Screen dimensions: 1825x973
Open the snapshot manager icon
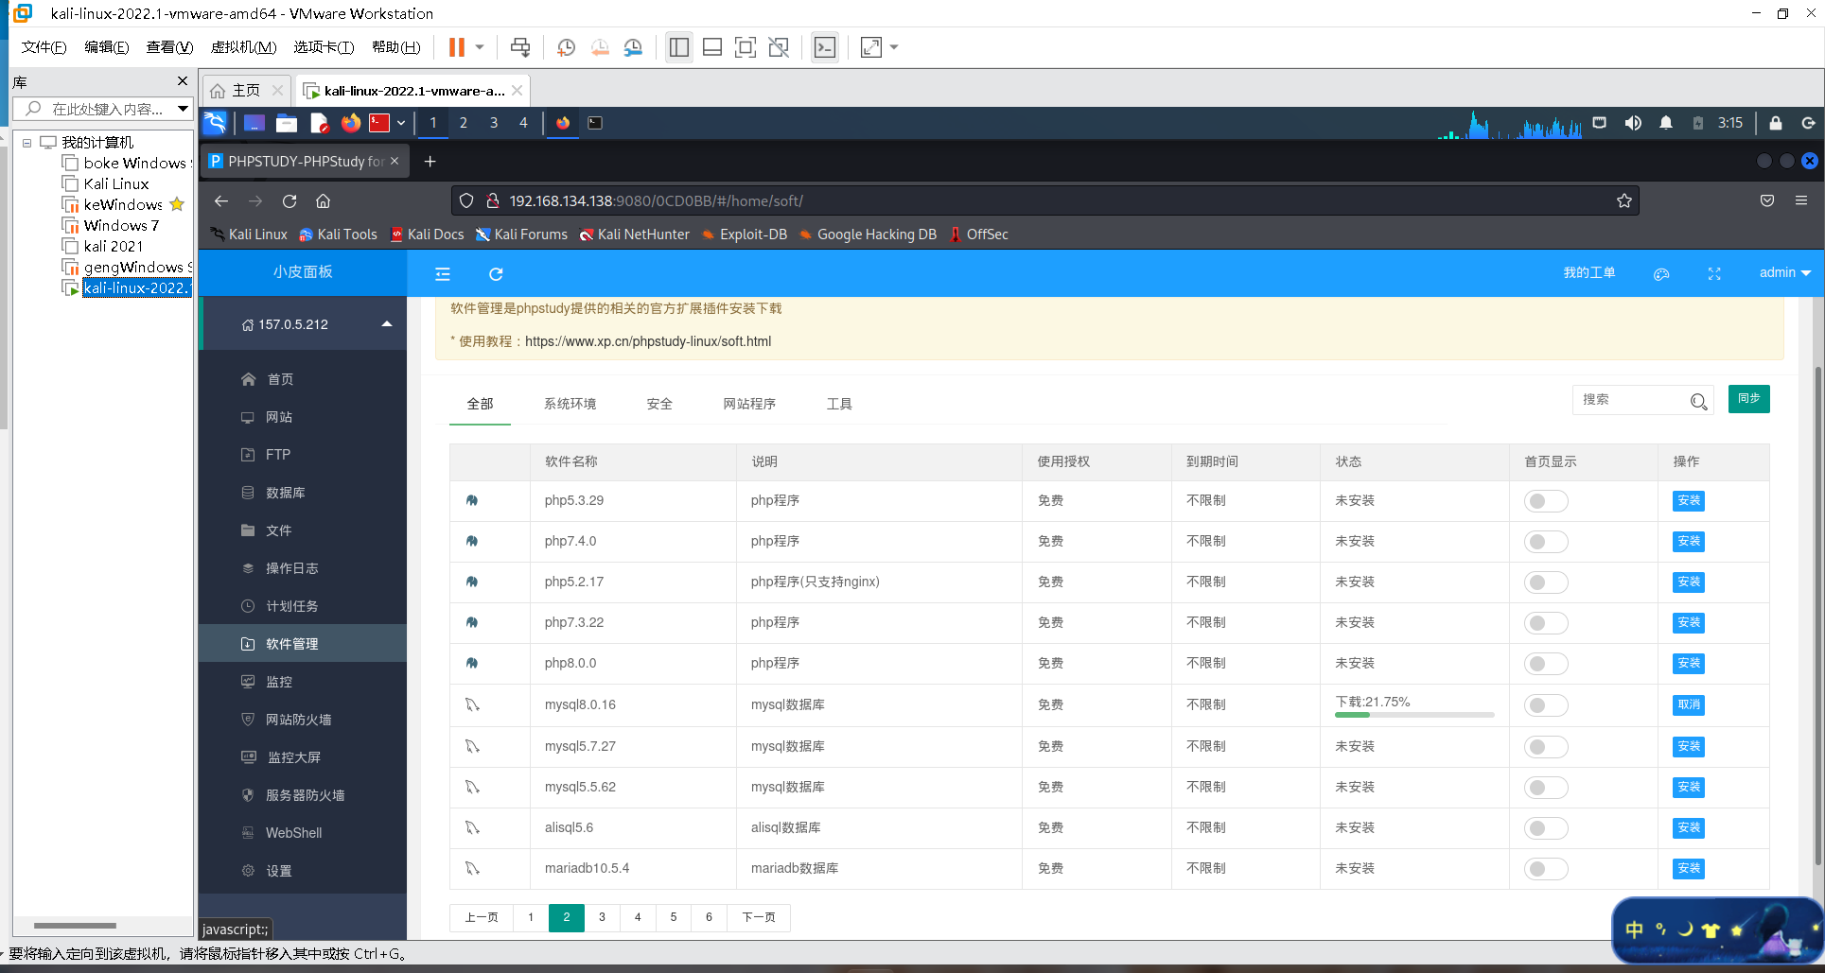click(634, 47)
